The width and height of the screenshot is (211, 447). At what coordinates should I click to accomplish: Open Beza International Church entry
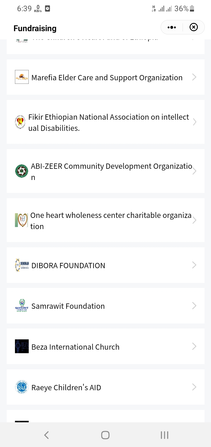pyautogui.click(x=75, y=347)
